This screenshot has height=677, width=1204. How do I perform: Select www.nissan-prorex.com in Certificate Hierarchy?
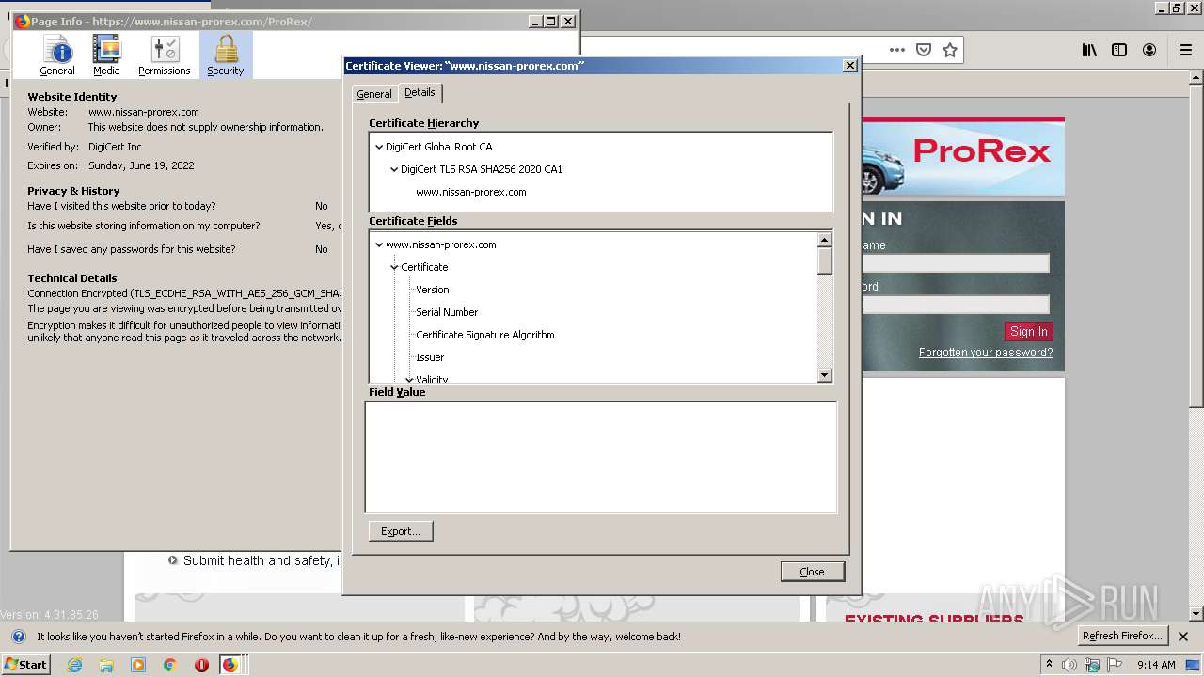(x=471, y=192)
